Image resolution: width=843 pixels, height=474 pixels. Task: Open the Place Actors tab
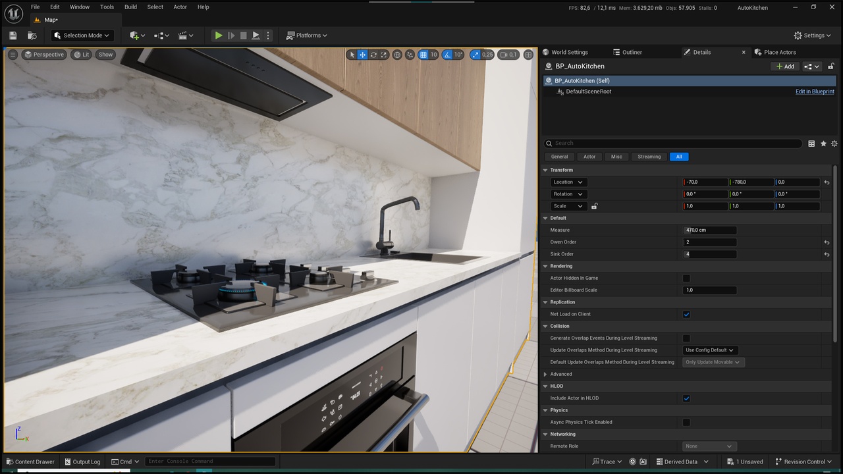[x=780, y=52]
